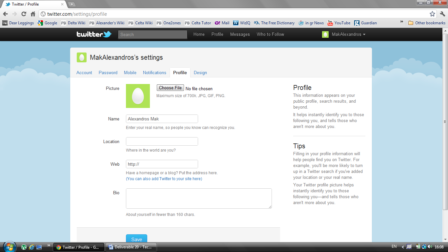Click the taskbar clock showing 16:08
448x252 pixels.
(x=439, y=247)
